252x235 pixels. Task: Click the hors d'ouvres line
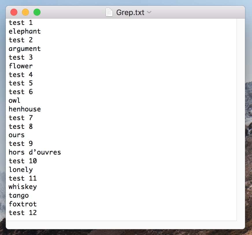click(x=35, y=152)
